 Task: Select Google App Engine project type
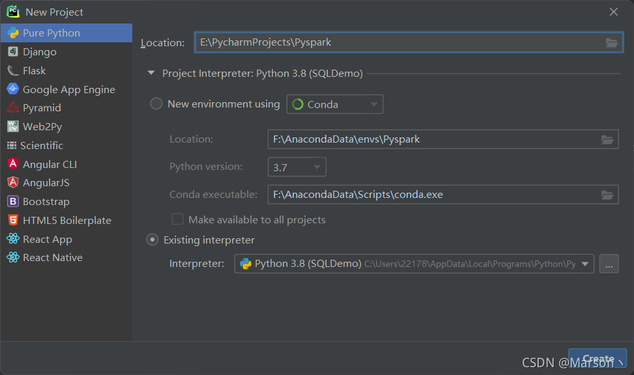66,89
